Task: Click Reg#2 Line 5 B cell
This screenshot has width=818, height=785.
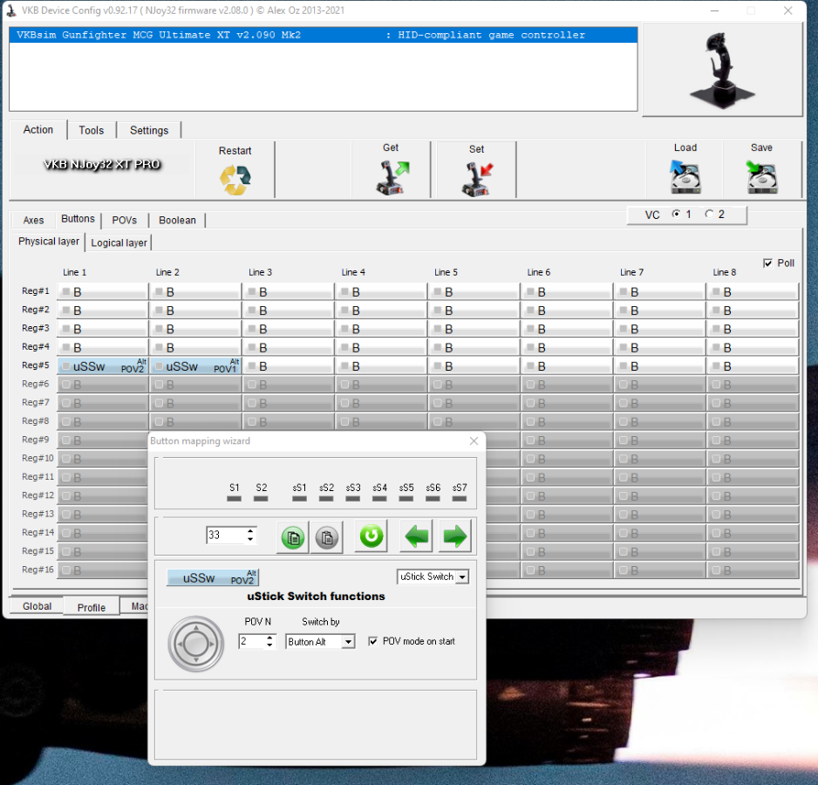Action: click(x=474, y=310)
